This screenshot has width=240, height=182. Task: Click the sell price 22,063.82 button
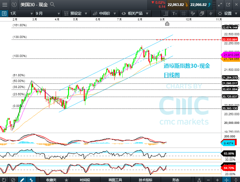click(x=176, y=5)
